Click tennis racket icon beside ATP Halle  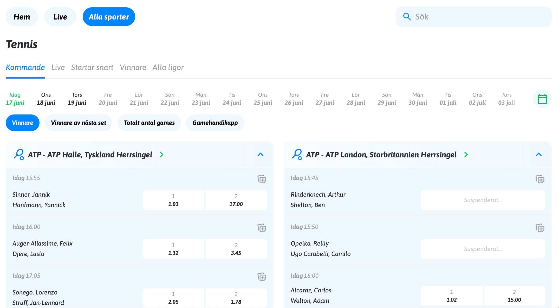(x=19, y=155)
